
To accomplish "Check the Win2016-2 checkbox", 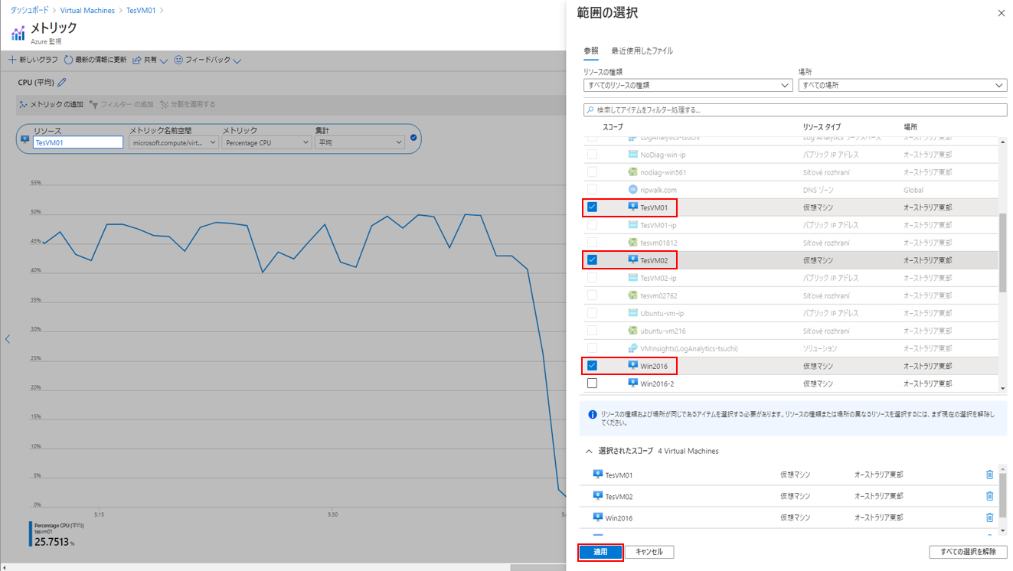I will pyautogui.click(x=592, y=383).
